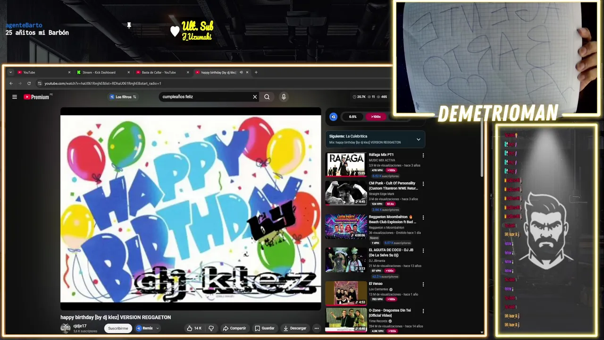604x340 pixels.
Task: Open options for CM Punk - Cult Of Personality
Action: click(423, 184)
